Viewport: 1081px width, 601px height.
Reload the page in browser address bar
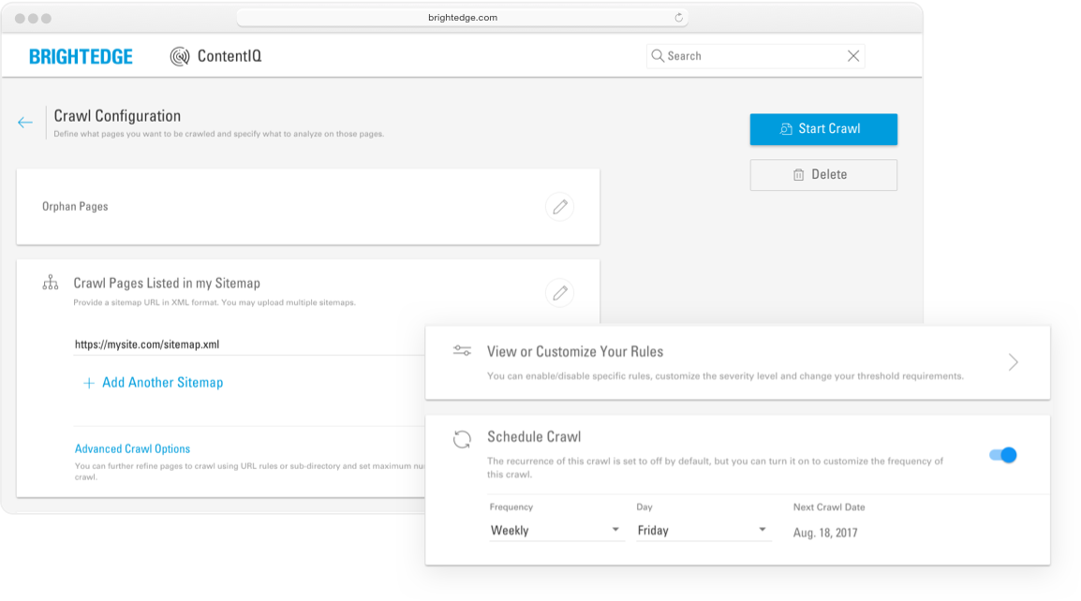[678, 18]
